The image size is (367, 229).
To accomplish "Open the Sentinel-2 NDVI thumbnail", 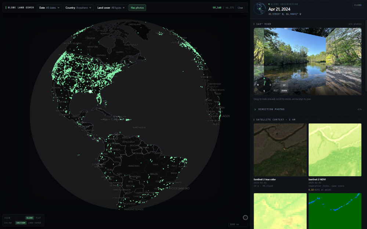I will 335,150.
